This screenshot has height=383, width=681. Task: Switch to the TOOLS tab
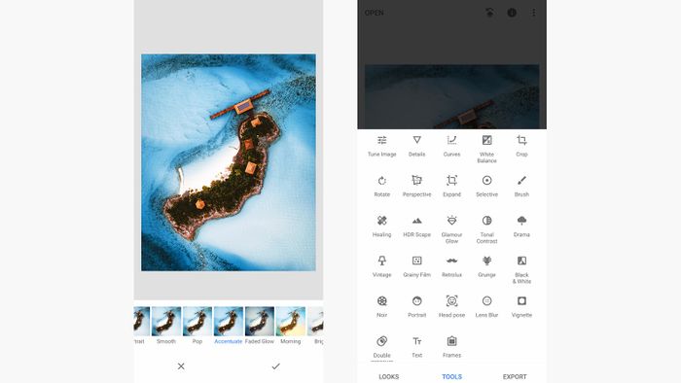coord(451,376)
